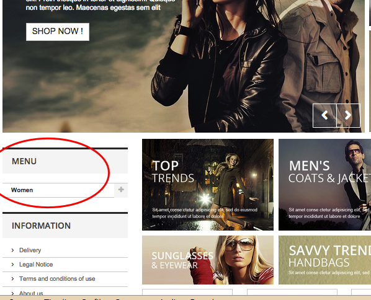Expand the Women category plus icon
Image resolution: width=371 pixels, height=300 pixels.
[x=121, y=190]
